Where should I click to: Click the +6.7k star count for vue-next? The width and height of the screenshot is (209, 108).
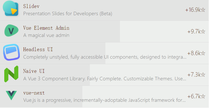(196, 96)
